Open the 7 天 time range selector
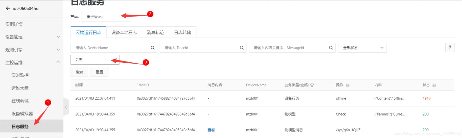The height and width of the screenshot is (138, 462). tap(95, 60)
